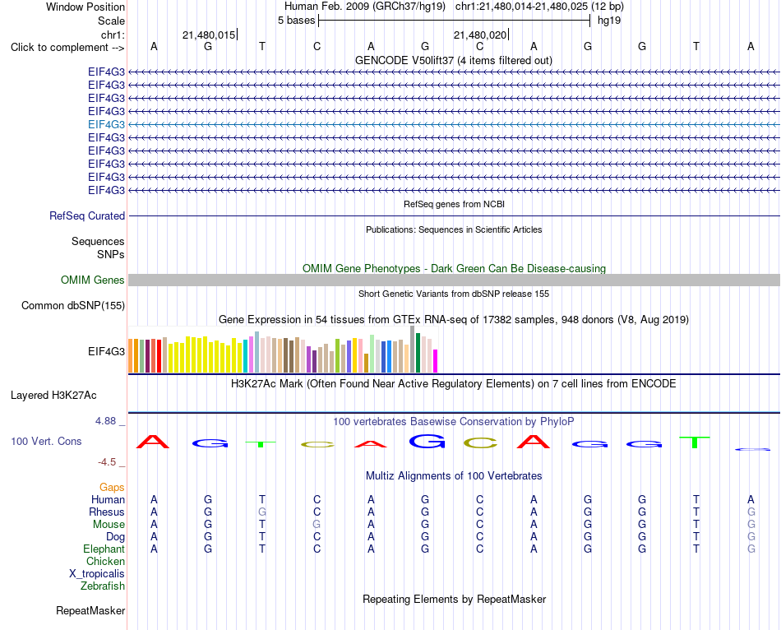The image size is (781, 630).
Task: Click the EIF4G3 label beside GTEx bar chart
Action: 106,351
